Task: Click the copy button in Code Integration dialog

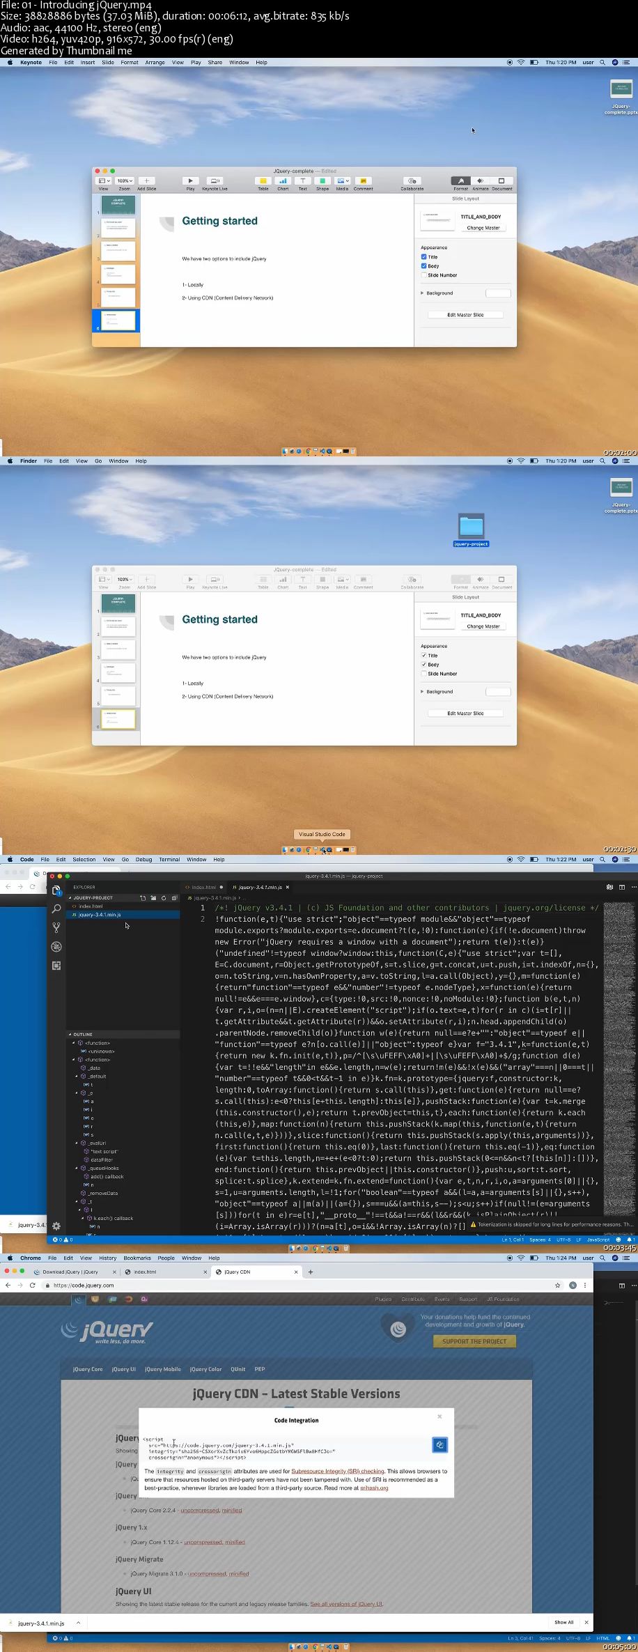Action: [439, 1445]
